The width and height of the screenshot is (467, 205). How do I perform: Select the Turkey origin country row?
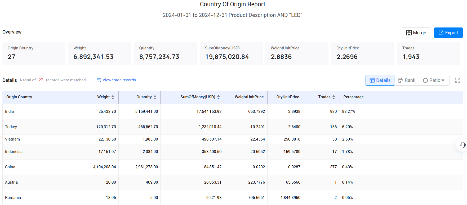click(x=11, y=127)
